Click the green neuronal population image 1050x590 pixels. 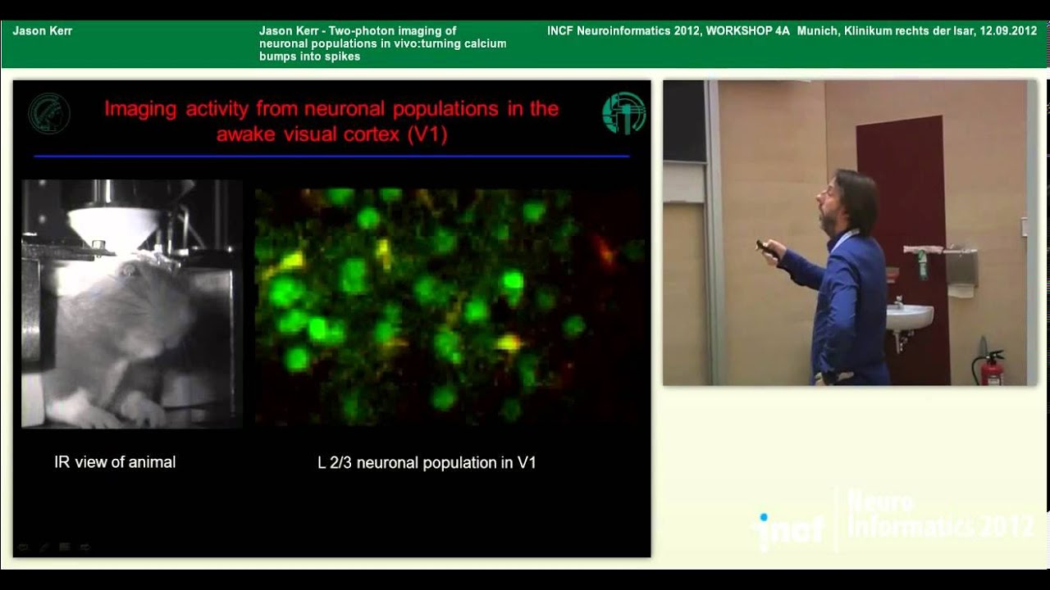(451, 306)
